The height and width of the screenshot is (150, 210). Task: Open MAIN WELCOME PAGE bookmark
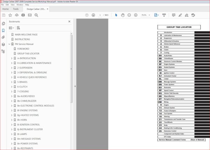(26, 35)
